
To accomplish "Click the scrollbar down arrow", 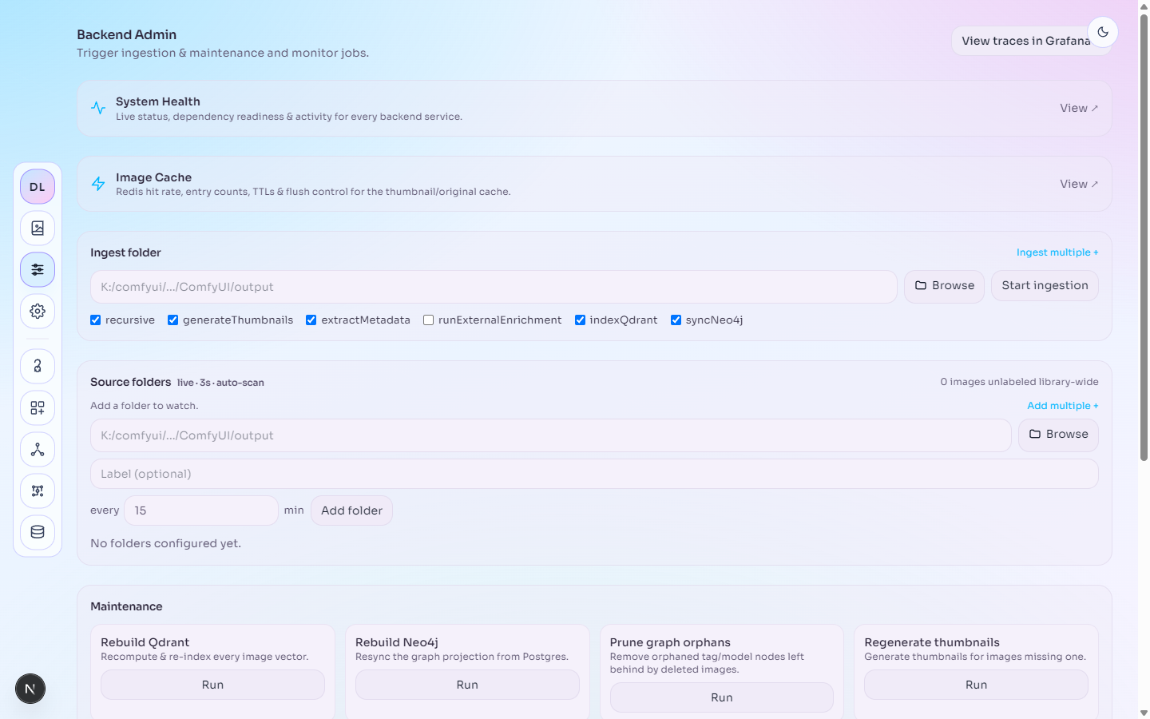I will (1144, 713).
